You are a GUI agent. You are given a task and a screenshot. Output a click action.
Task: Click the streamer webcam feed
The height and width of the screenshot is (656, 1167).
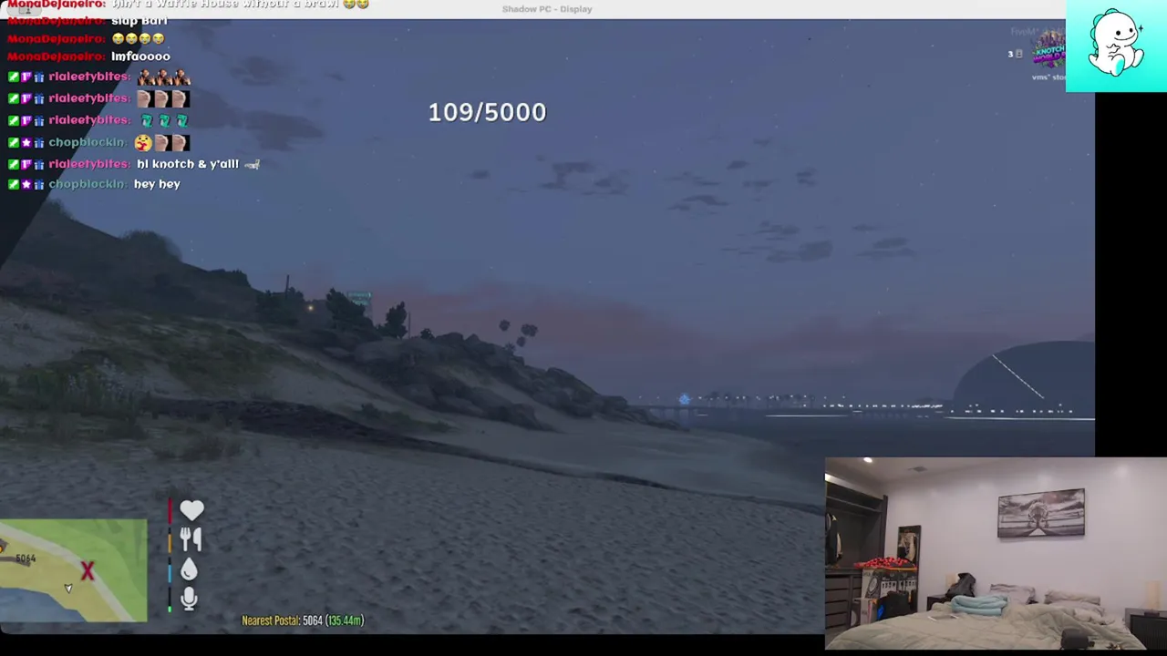[x=996, y=553]
